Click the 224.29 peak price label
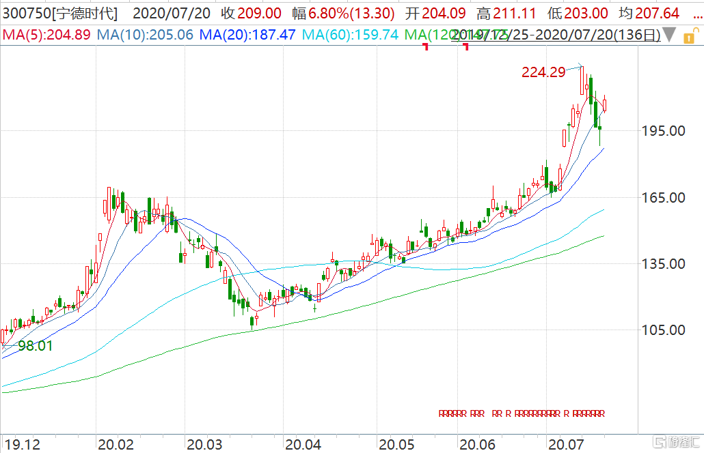The height and width of the screenshot is (453, 704). tap(543, 72)
